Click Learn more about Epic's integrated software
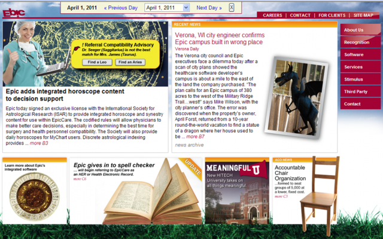The image size is (383, 239). (x=25, y=167)
